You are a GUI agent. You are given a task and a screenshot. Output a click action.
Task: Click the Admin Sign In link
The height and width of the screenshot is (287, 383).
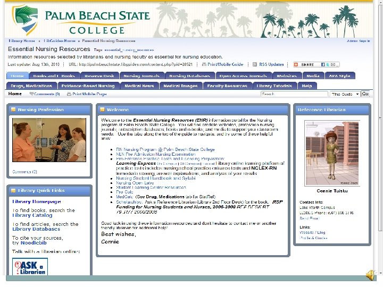tap(359, 41)
